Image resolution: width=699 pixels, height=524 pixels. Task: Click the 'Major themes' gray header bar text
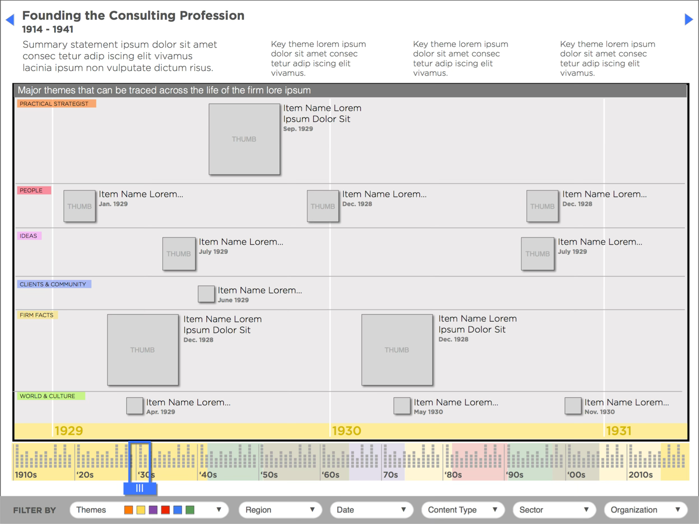point(164,90)
